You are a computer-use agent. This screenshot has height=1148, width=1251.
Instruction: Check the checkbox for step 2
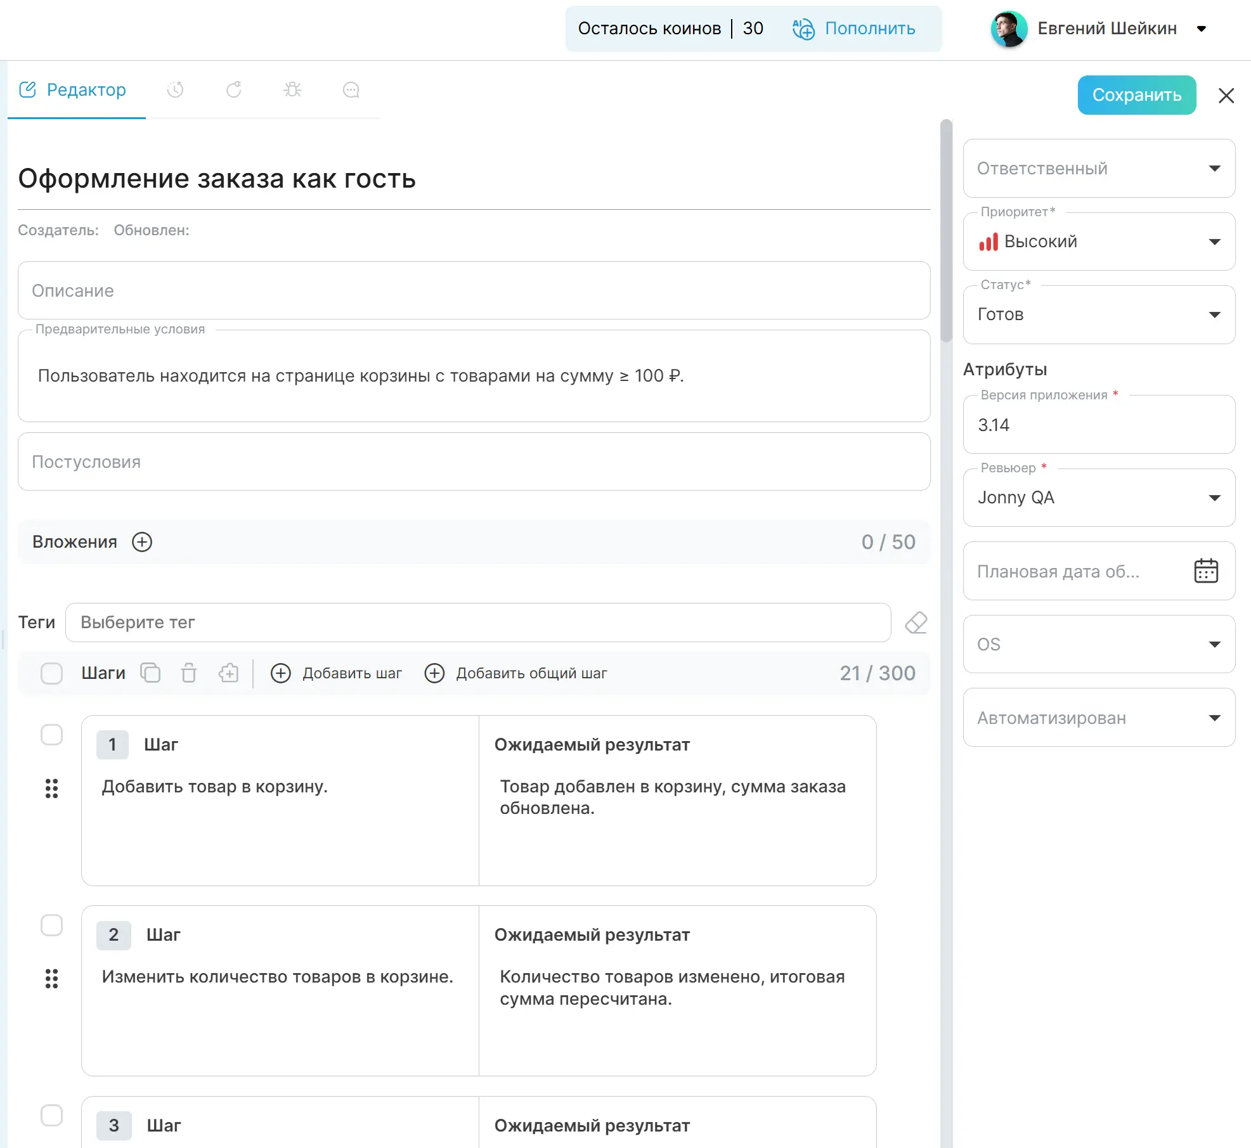point(51,925)
